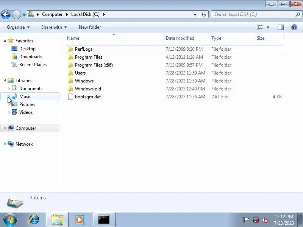This screenshot has height=227, width=303.
Task: Expand the Documents library
Action: point(9,89)
